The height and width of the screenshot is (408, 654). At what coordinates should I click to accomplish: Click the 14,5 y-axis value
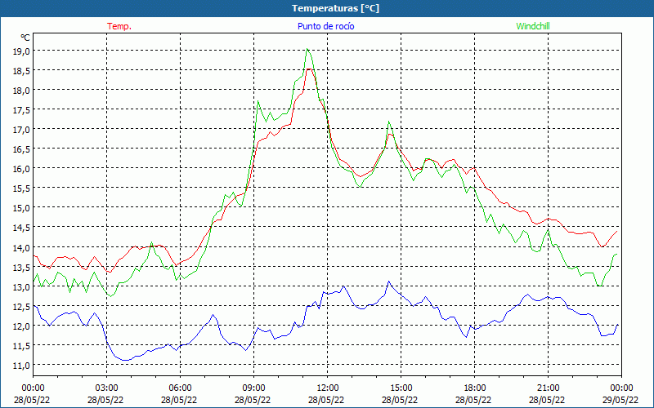point(21,228)
